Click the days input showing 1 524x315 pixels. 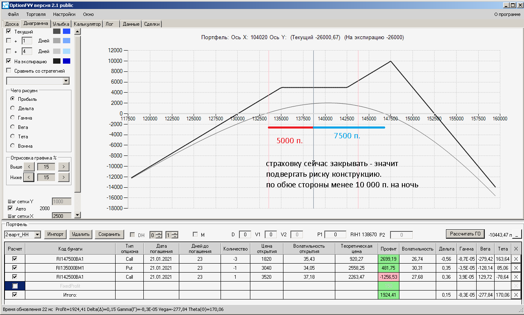coord(27,41)
